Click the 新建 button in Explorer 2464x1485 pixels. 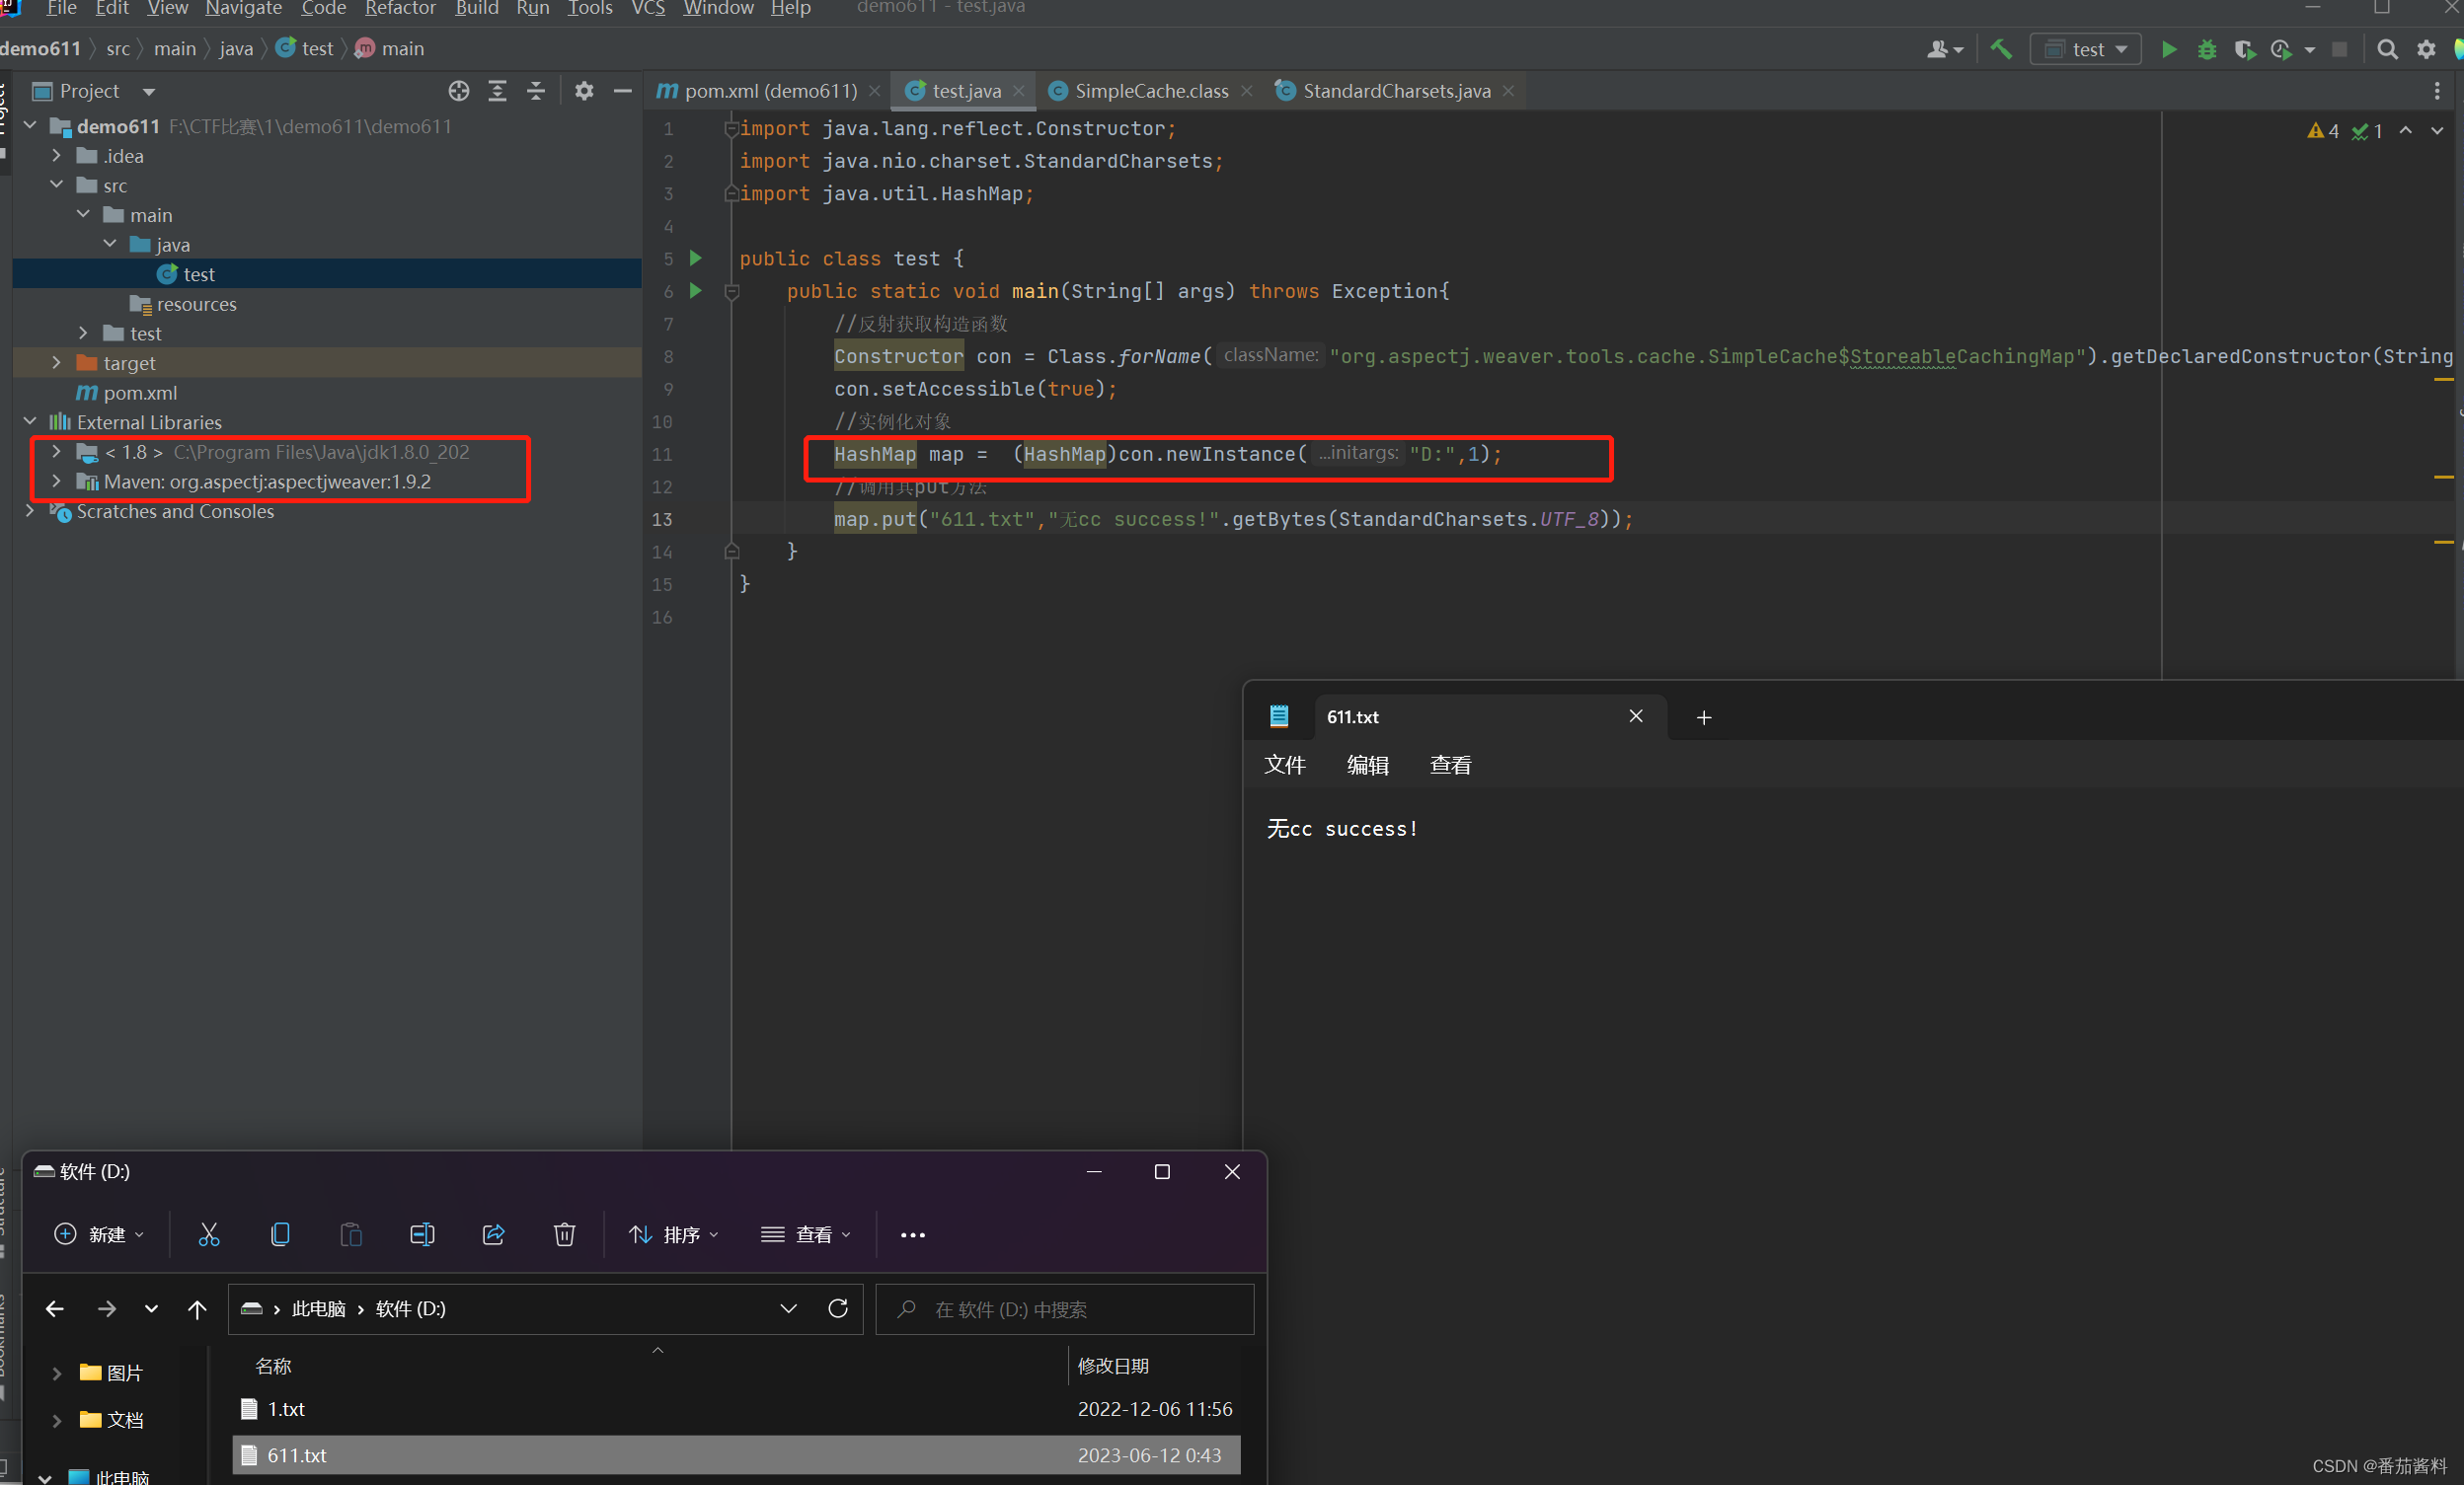(x=98, y=1234)
